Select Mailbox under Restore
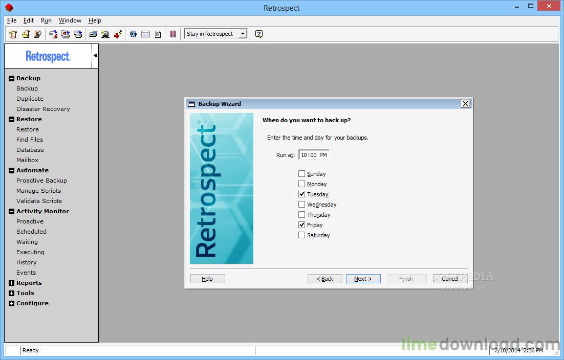This screenshot has width=564, height=360. [x=27, y=160]
